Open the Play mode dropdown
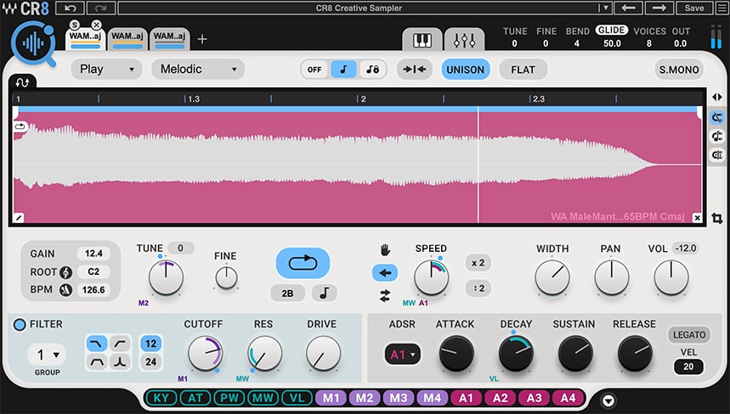The height and width of the screenshot is (414, 730). [x=105, y=70]
